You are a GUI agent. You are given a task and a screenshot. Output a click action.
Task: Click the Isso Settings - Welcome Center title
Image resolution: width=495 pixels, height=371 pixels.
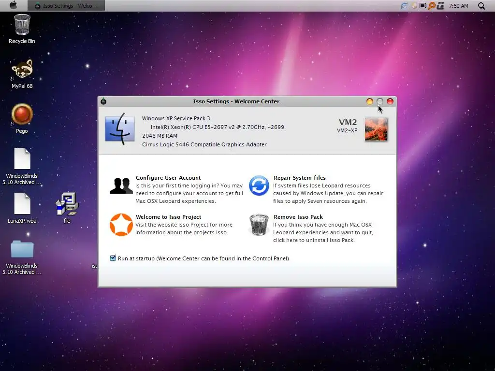tap(236, 101)
